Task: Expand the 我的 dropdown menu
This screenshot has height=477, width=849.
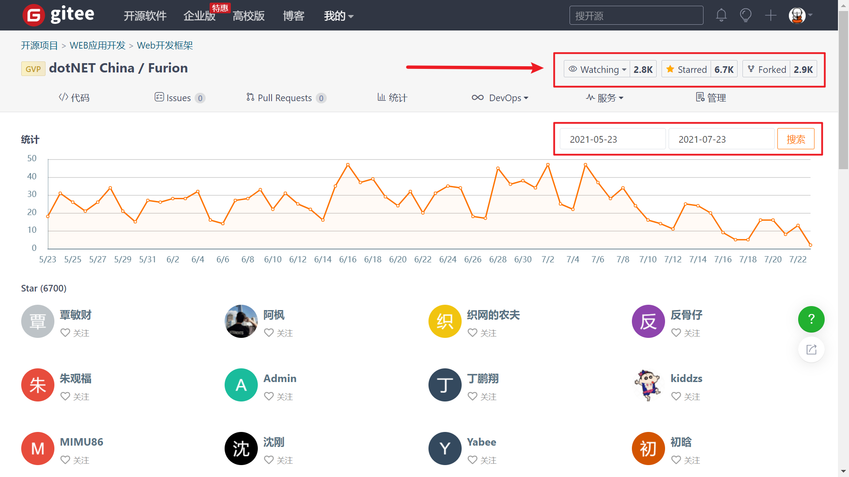Action: click(x=339, y=16)
